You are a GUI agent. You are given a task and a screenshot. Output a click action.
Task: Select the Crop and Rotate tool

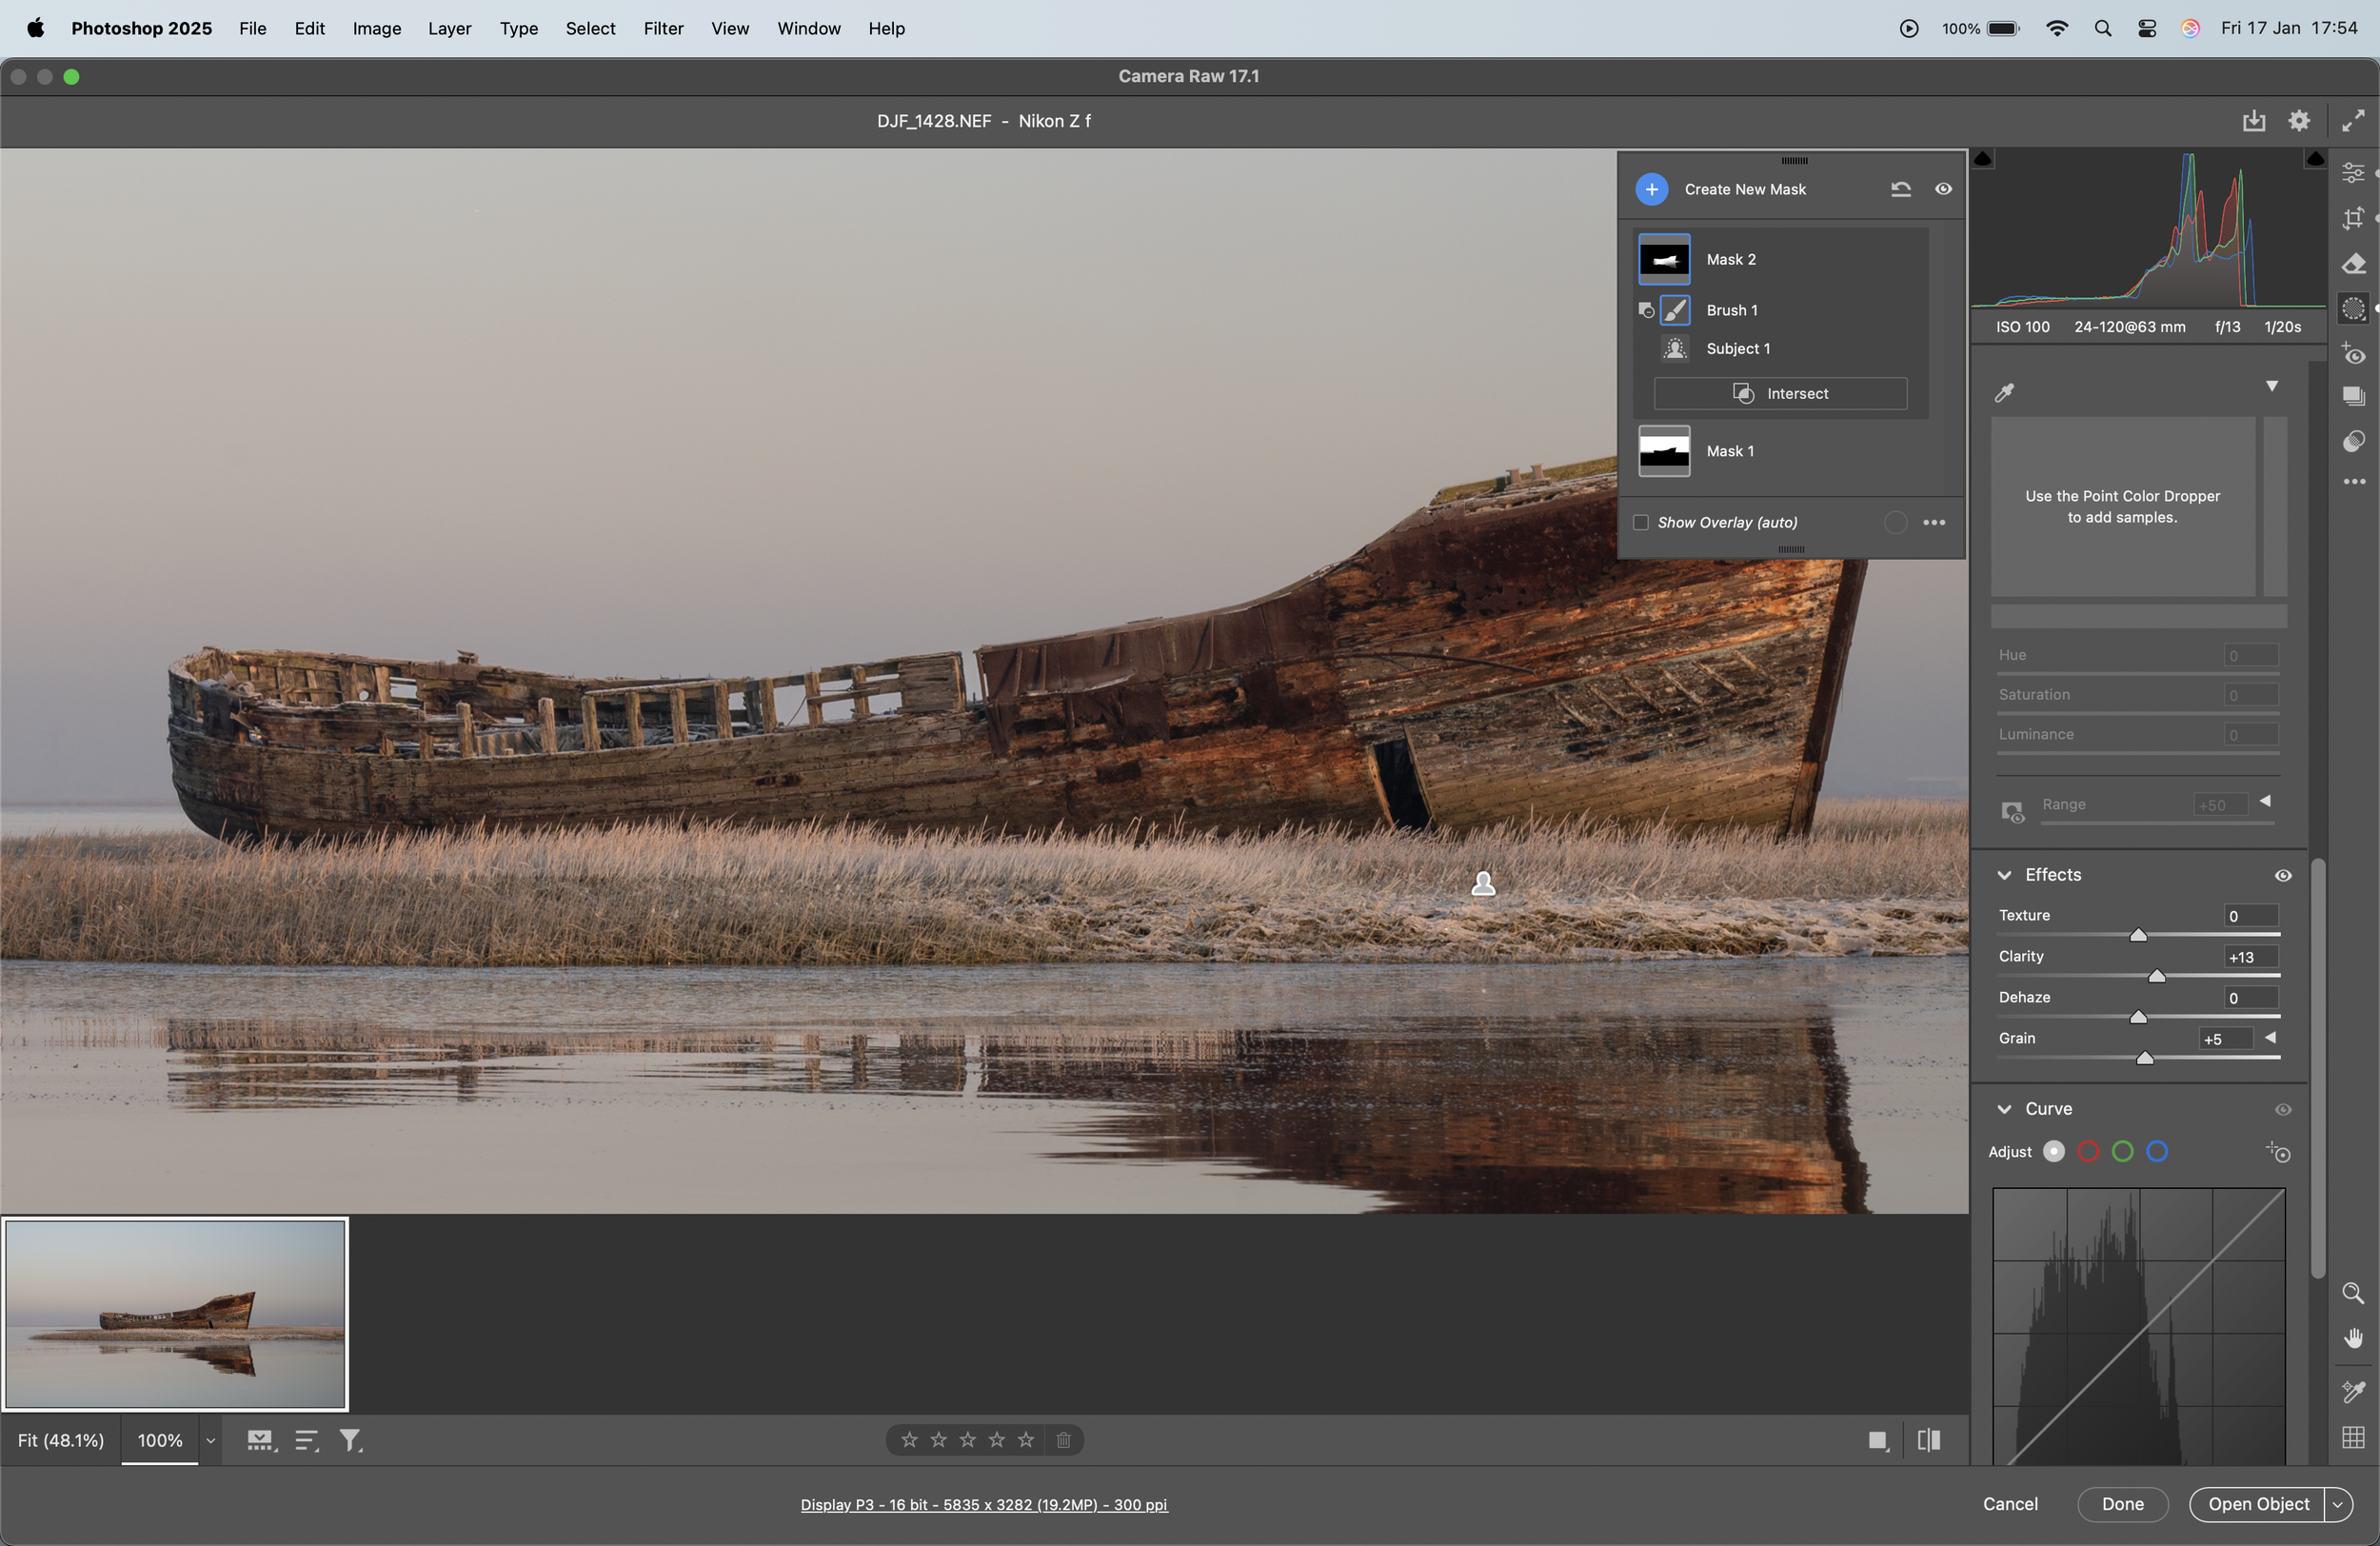tap(2354, 219)
